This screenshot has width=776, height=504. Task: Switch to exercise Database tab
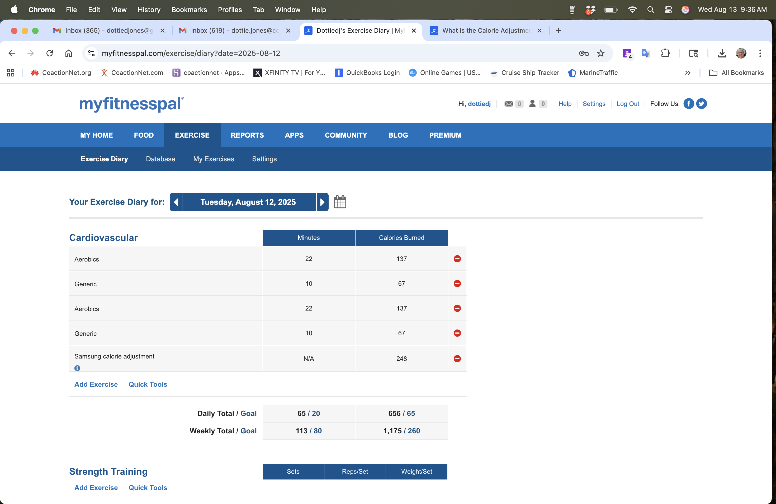(160, 159)
